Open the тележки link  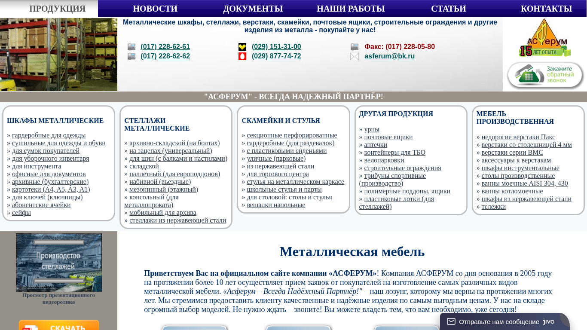494,207
